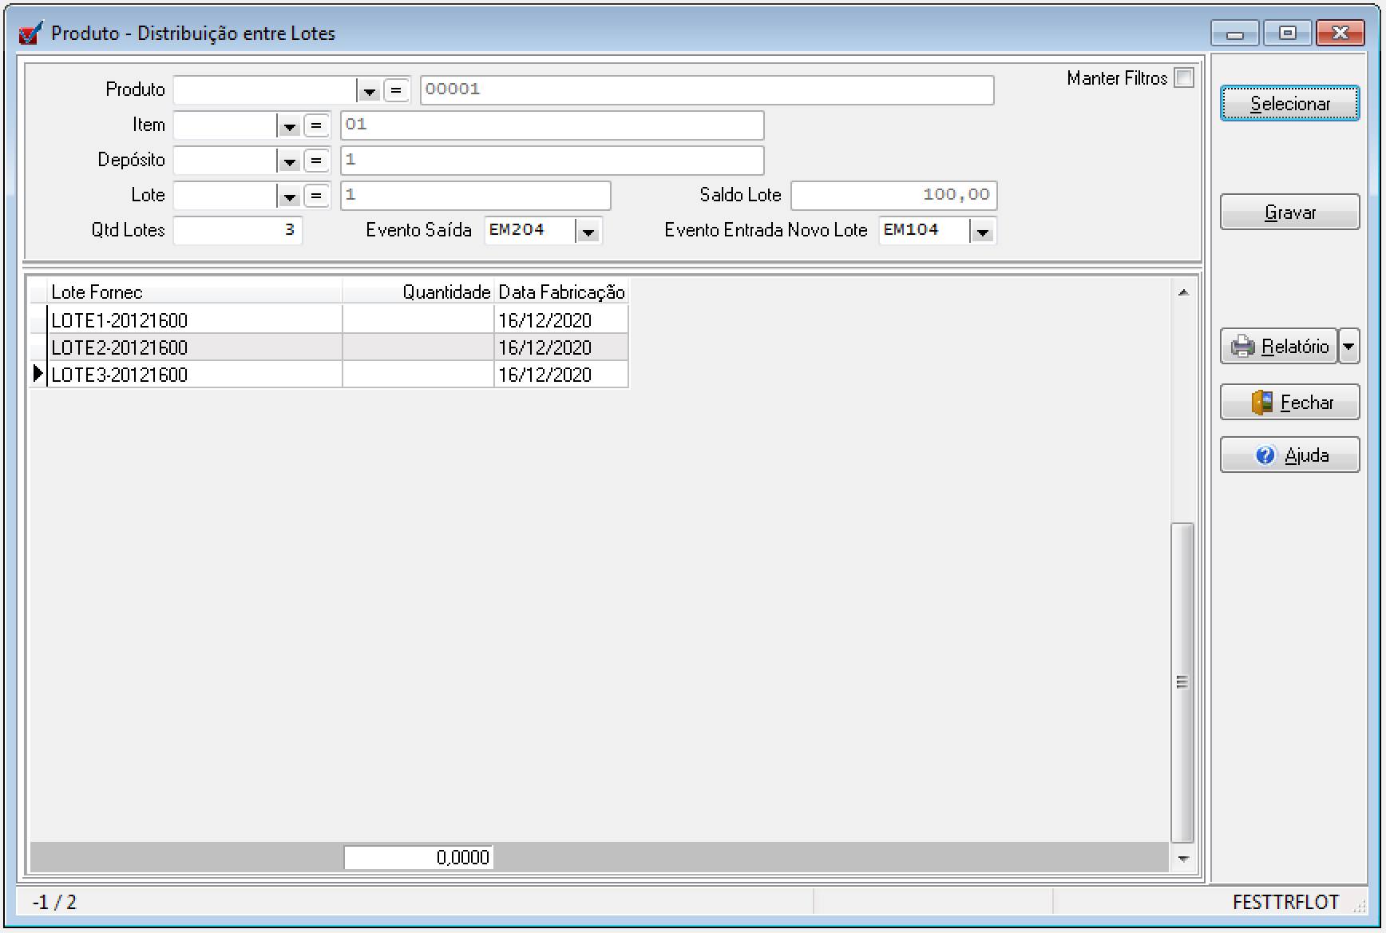Expand the Depósito dropdown
This screenshot has height=933, width=1386.
pos(288,161)
